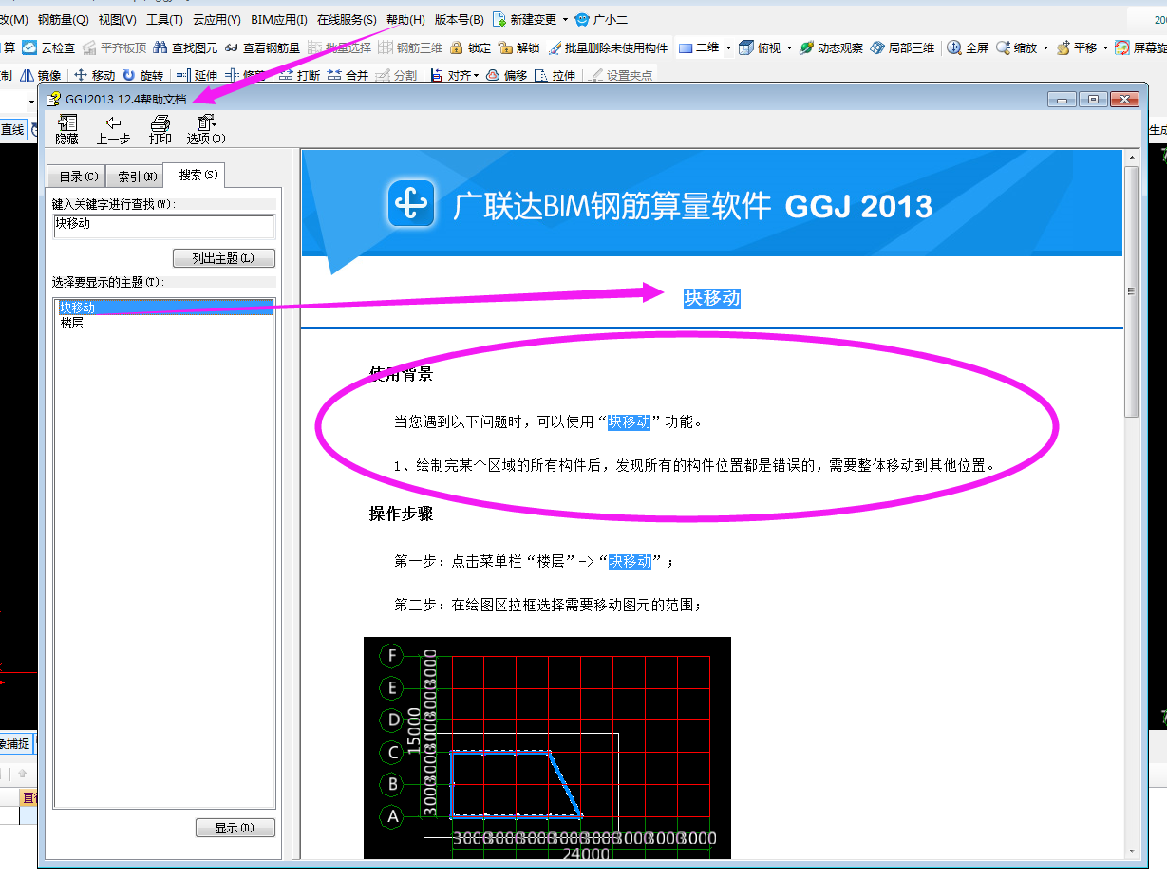
Task: Click the 块移动 page title heading
Action: 712,298
